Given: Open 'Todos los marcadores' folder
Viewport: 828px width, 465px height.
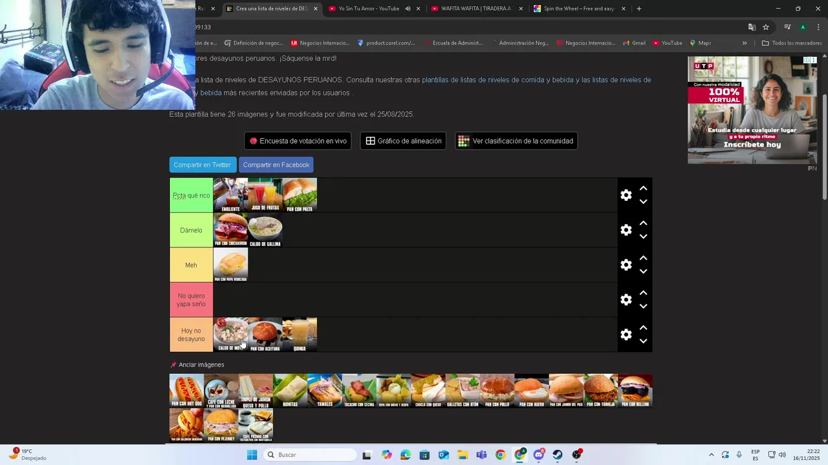Looking at the screenshot, I should 792,43.
